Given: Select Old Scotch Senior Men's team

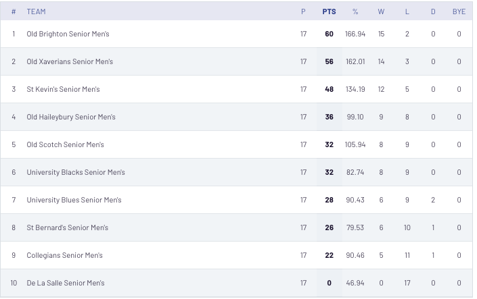Looking at the screenshot, I should pyautogui.click(x=65, y=144).
